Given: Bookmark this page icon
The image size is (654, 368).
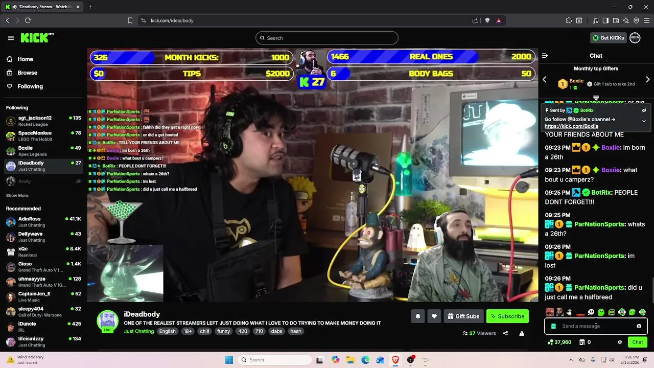Looking at the screenshot, I should [x=130, y=20].
